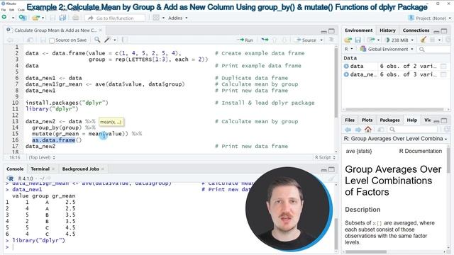Click the highlighted as.data.frame text on line 16
Screen dimensions: 454x255
coord(54,140)
